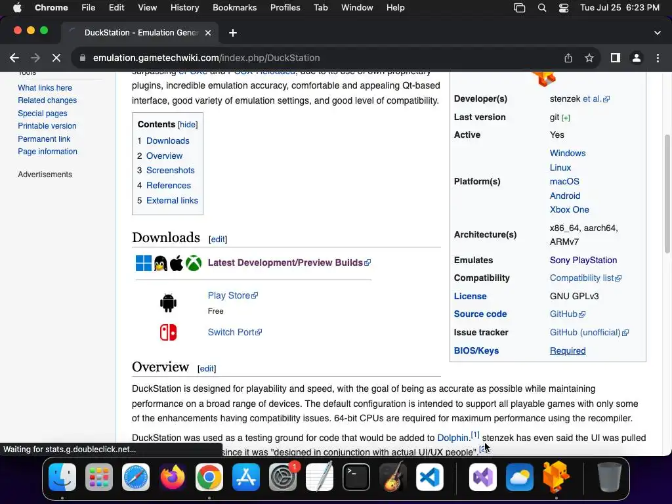Open the History menu
This screenshot has width=672, height=504.
coord(184,8)
